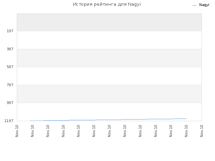Click the right end of the blue rating line
This screenshot has width=215, height=161.
186,119
